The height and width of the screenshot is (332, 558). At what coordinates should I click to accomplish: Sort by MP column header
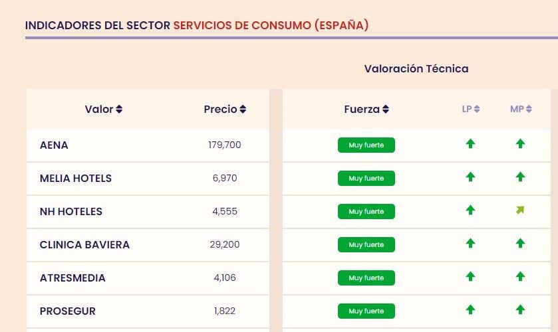point(521,110)
